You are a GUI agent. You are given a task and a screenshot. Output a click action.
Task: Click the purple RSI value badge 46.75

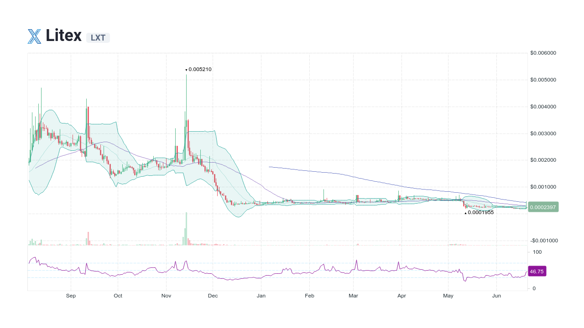click(x=537, y=271)
